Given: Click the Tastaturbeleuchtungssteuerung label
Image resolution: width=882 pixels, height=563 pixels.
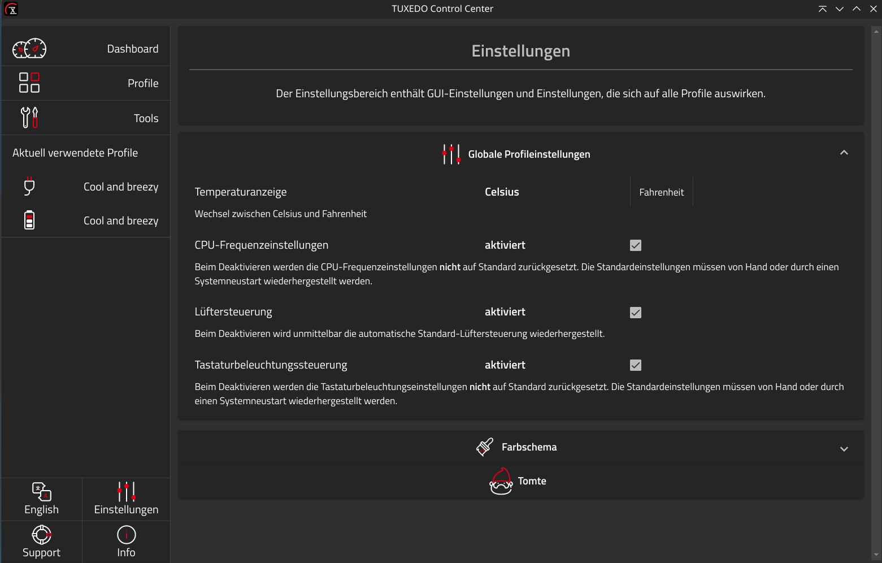Looking at the screenshot, I should pyautogui.click(x=271, y=365).
